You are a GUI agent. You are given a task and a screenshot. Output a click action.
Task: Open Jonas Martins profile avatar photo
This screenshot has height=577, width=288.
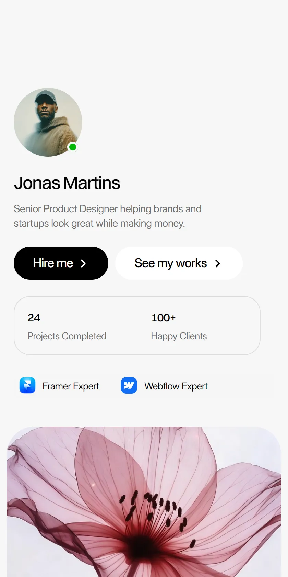48,122
